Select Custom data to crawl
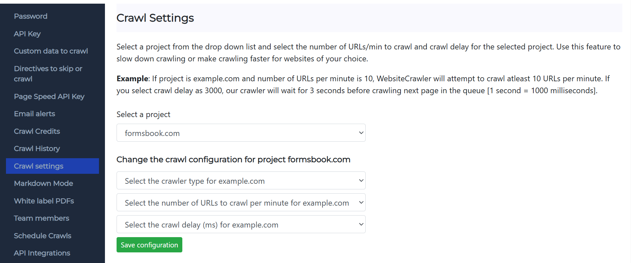631x263 pixels. [51, 51]
